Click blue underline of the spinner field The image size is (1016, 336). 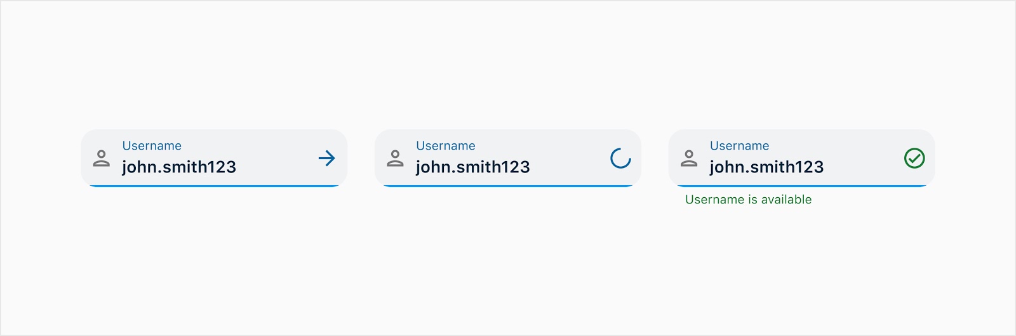[508, 186]
